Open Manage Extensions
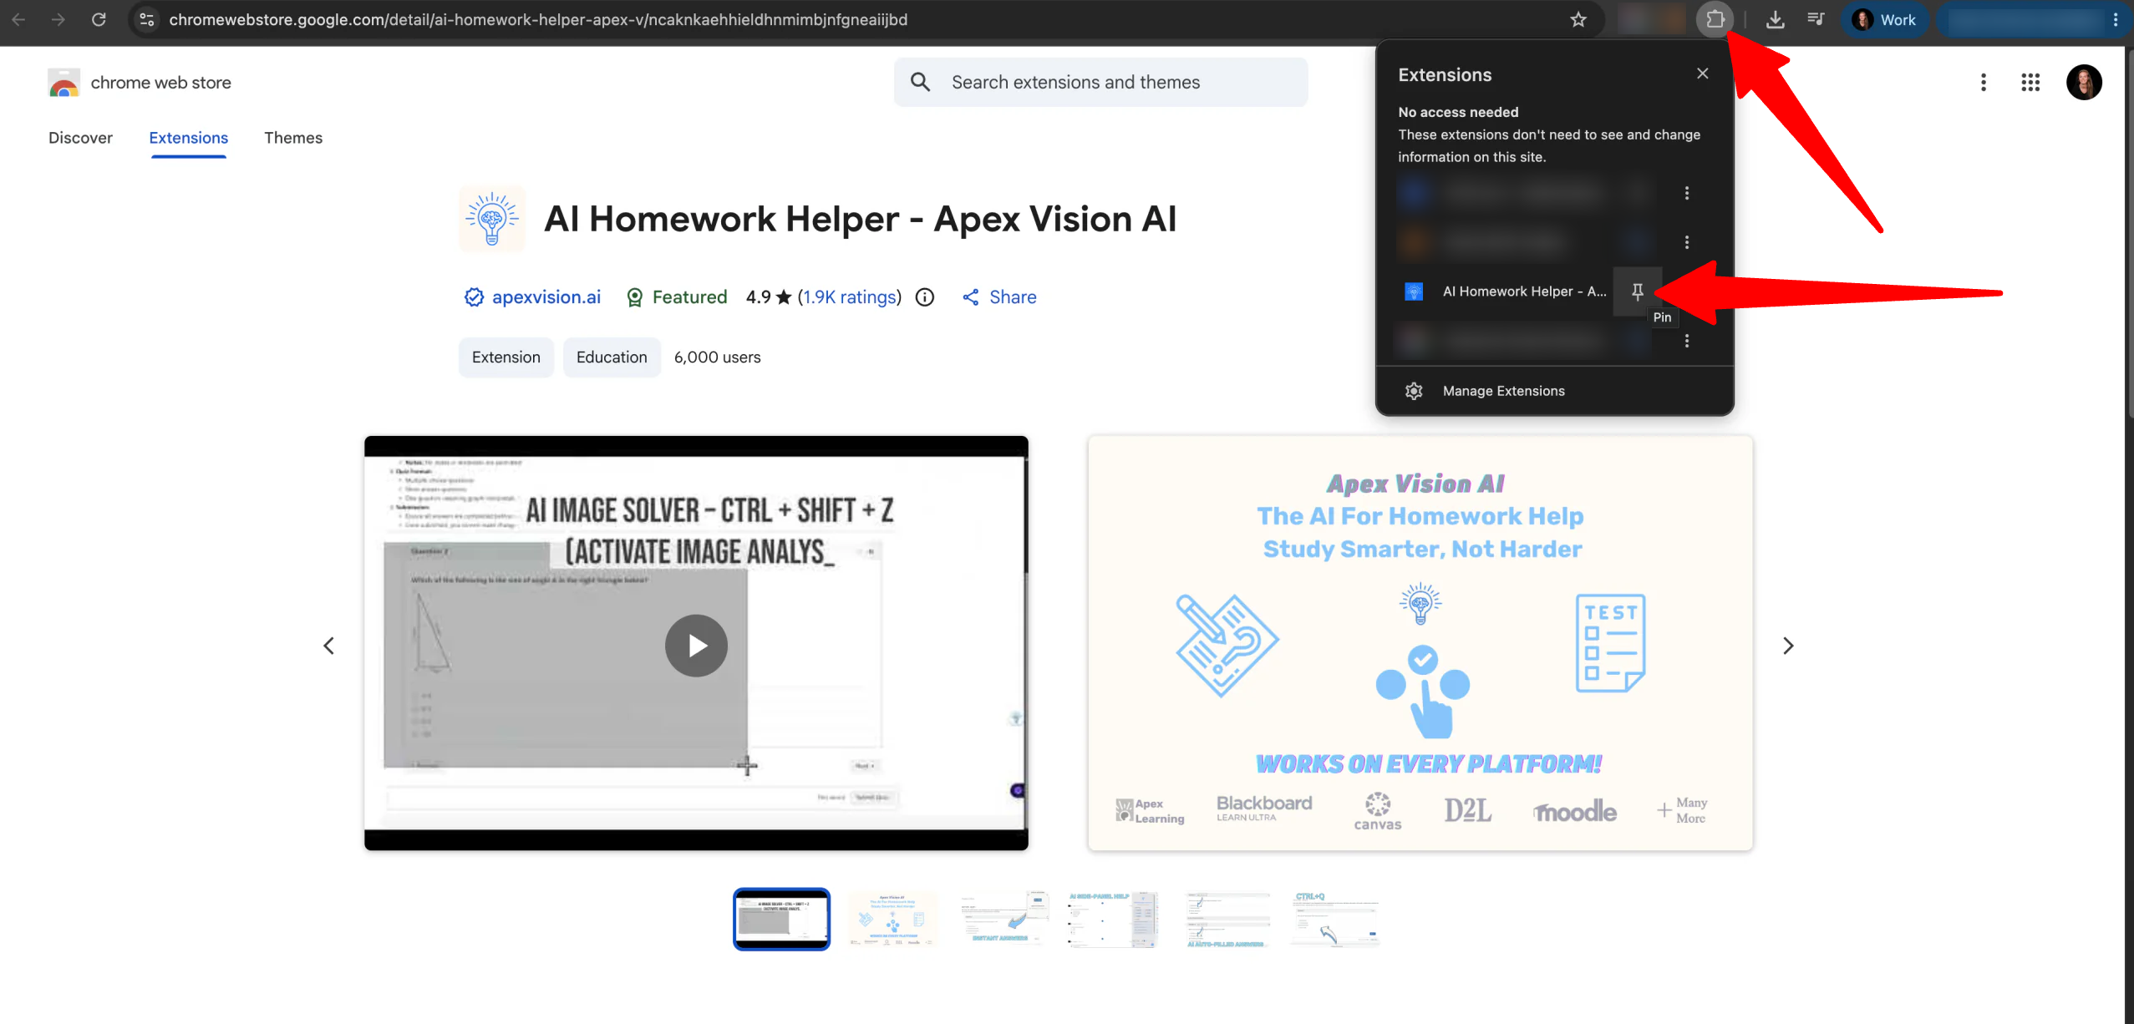Image resolution: width=2134 pixels, height=1024 pixels. coord(1554,390)
